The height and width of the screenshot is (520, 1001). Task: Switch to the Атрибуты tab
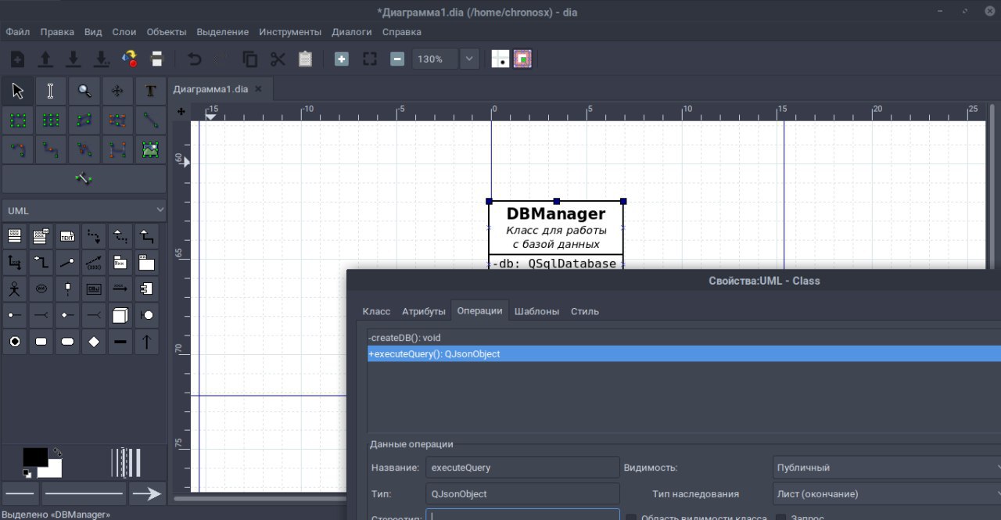(424, 311)
